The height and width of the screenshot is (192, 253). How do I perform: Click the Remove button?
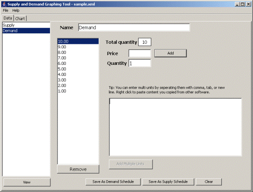[x=78, y=169]
